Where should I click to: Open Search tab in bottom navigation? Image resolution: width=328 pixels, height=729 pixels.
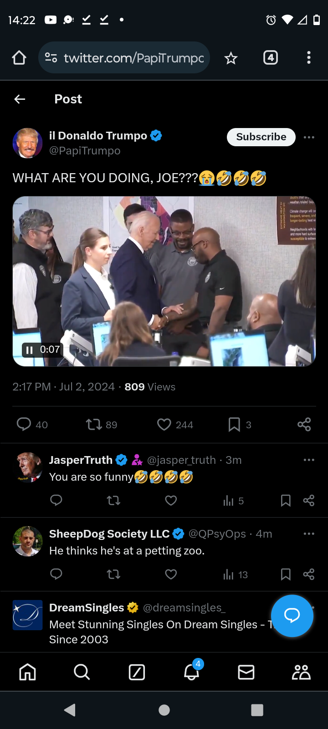click(x=82, y=672)
